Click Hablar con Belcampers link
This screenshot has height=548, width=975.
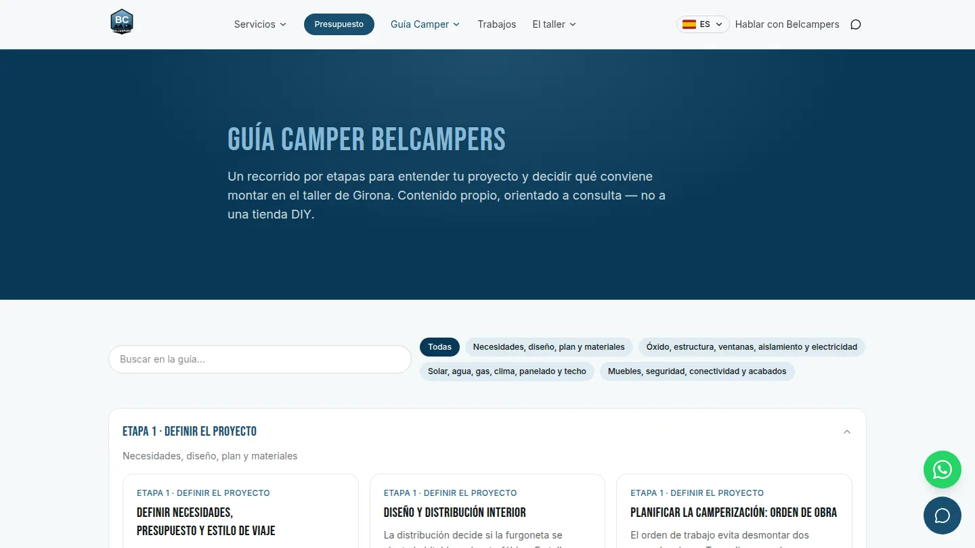[787, 24]
